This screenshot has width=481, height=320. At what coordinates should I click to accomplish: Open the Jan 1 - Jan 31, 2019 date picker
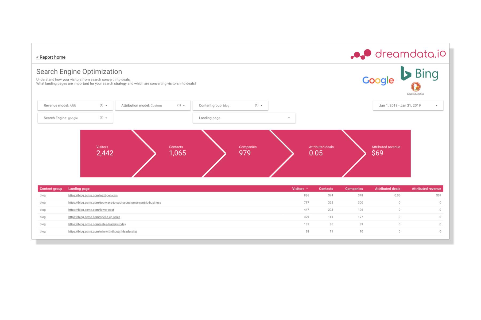tap(408, 105)
